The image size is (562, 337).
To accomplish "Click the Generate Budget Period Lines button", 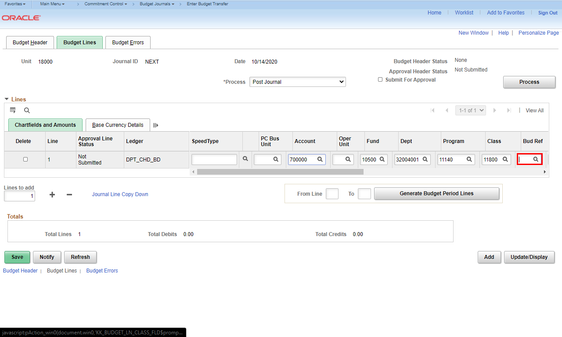I will (436, 194).
